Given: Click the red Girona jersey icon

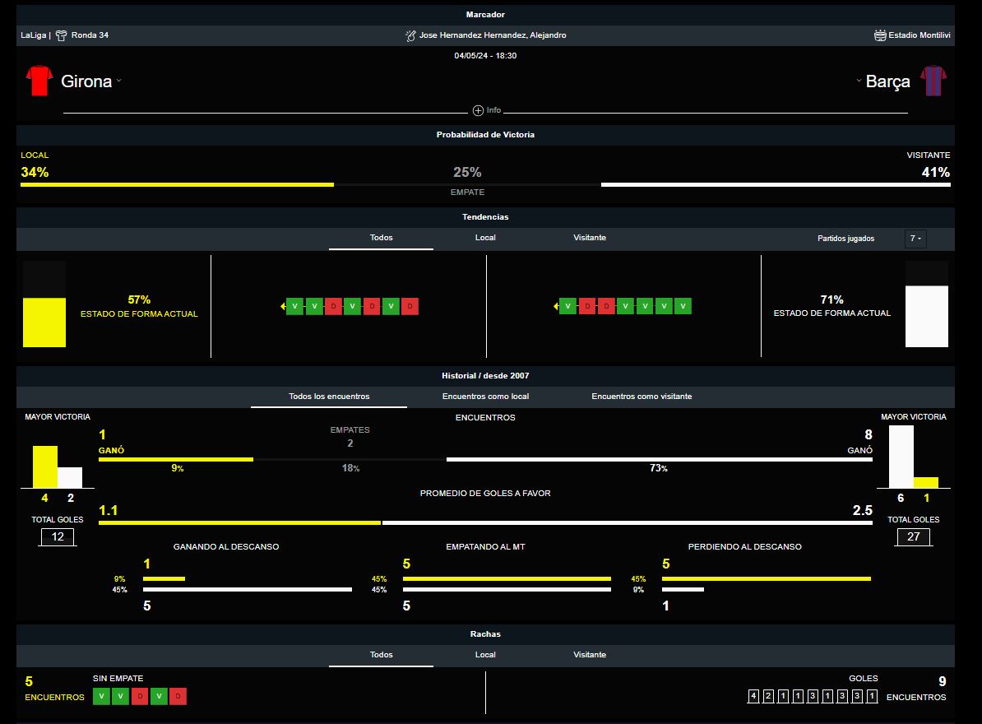Looking at the screenshot, I should point(39,81).
